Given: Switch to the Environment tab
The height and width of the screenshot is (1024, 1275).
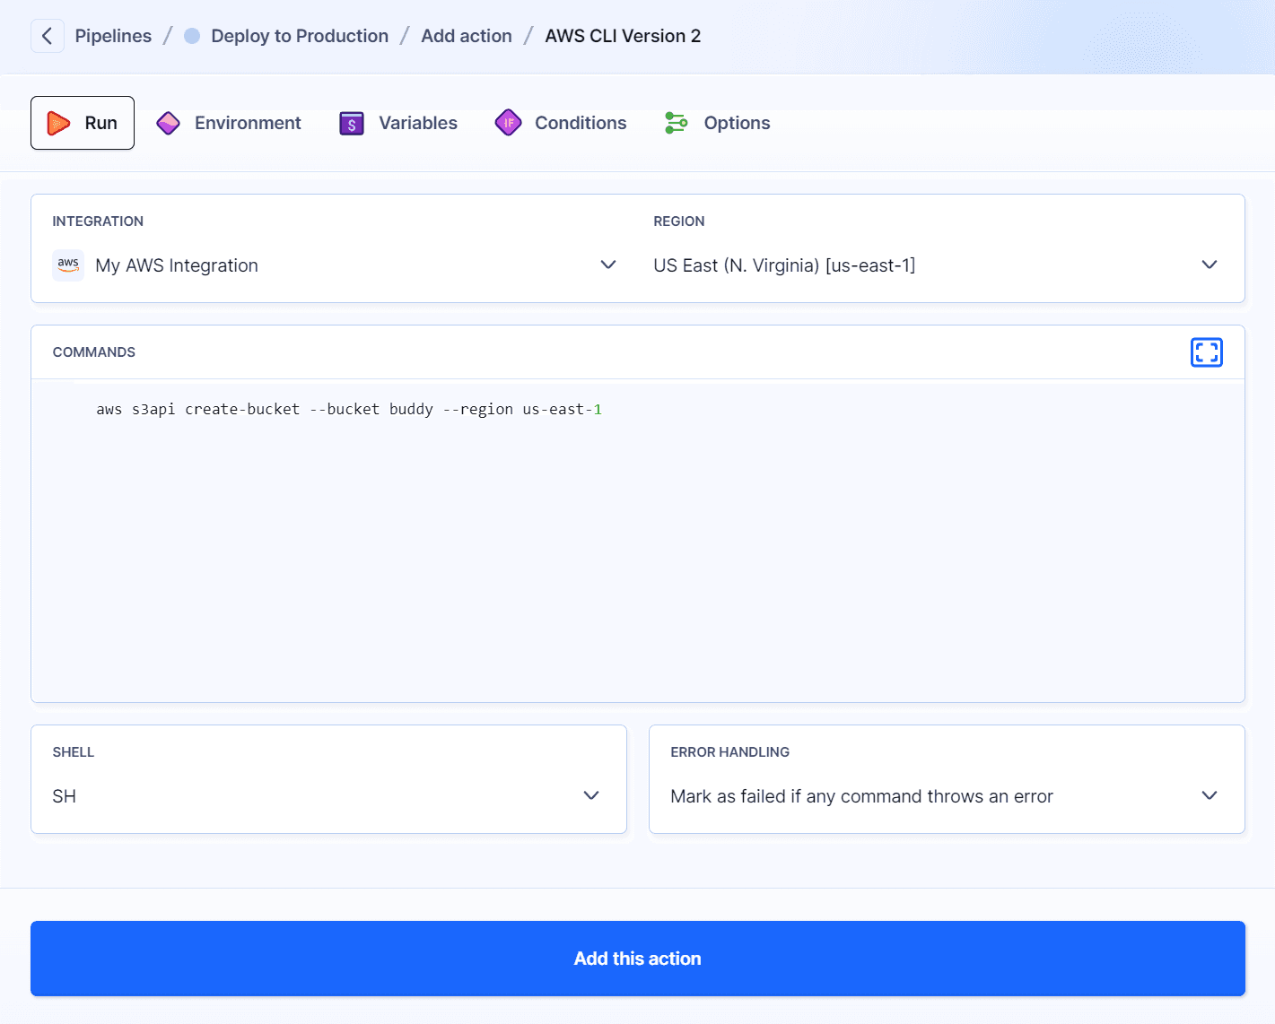Looking at the screenshot, I should tap(248, 123).
